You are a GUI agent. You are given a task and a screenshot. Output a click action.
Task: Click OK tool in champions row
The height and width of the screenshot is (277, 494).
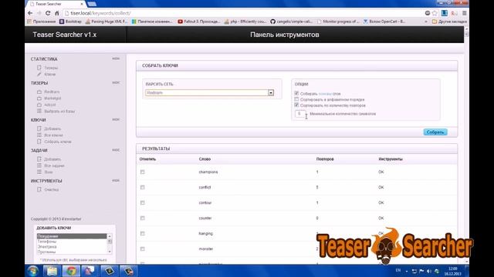pyautogui.click(x=381, y=172)
